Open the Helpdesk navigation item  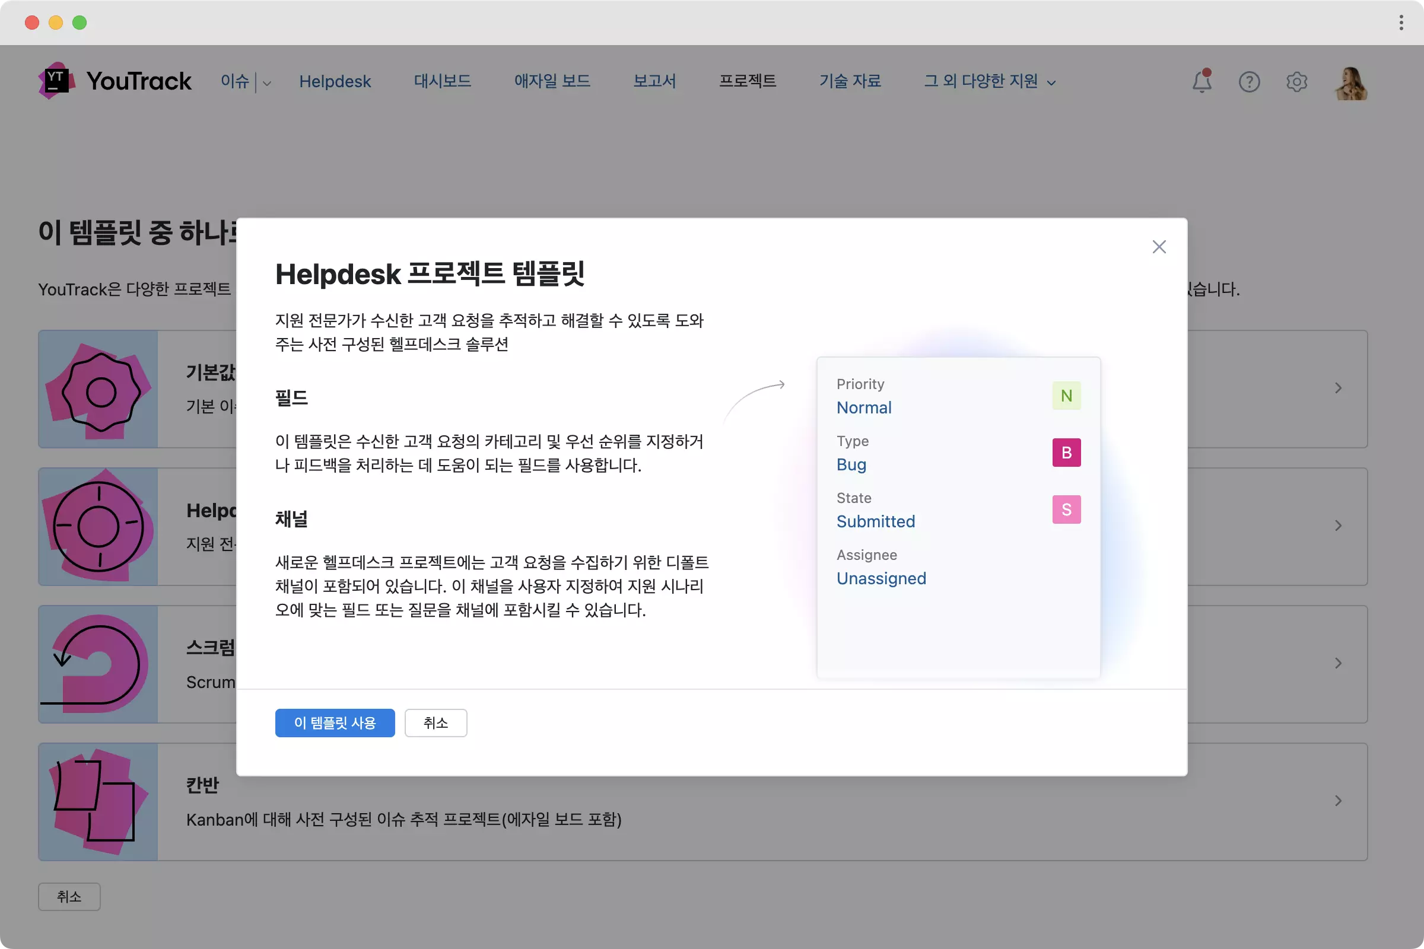(x=335, y=81)
